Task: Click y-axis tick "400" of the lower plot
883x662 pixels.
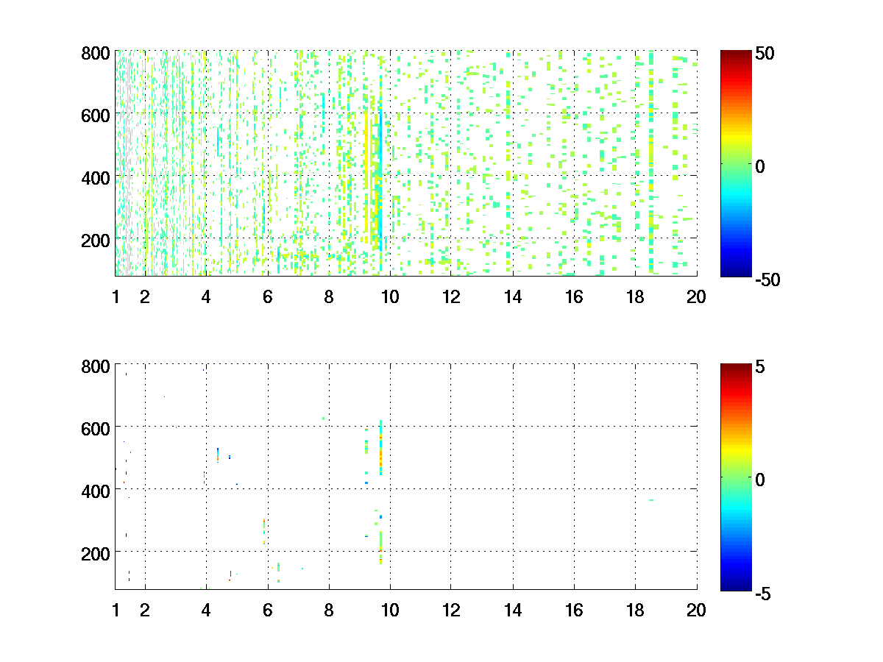Action: (x=96, y=489)
